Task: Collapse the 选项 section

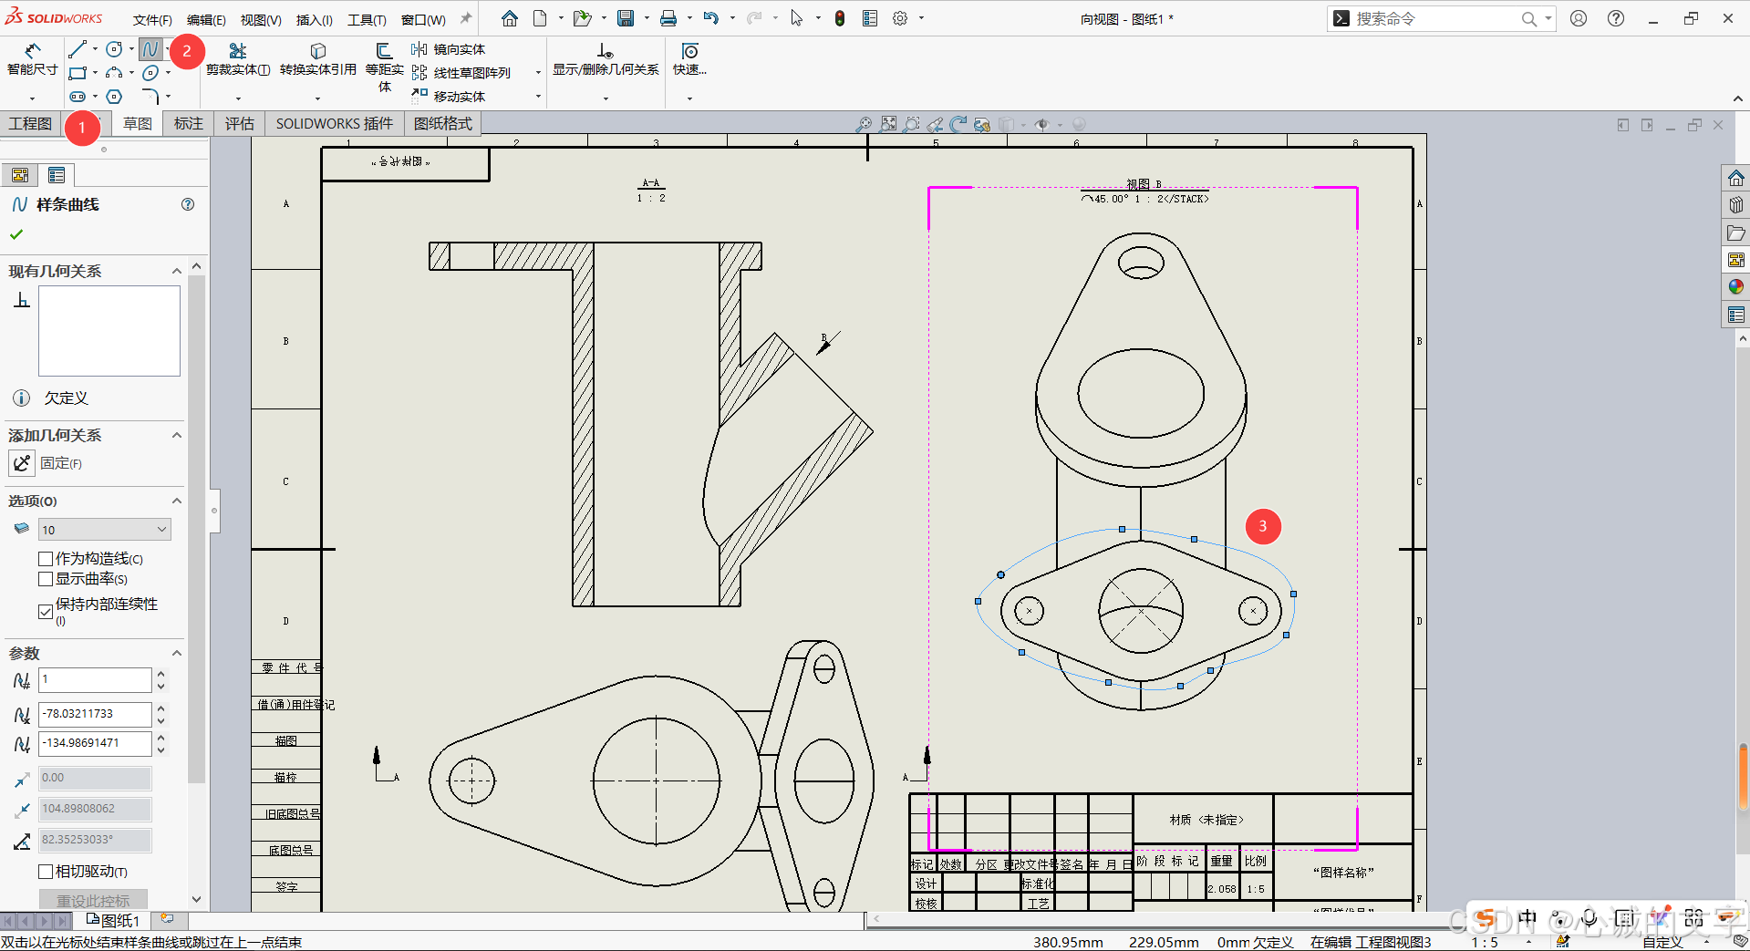Action: click(177, 501)
